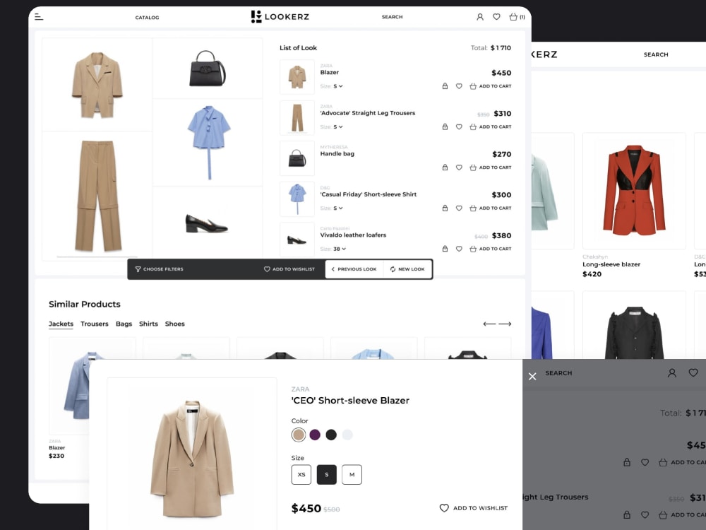The height and width of the screenshot is (530, 706).
Task: Open wishlist heart icon in header
Action: [x=496, y=17]
